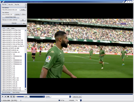Select BEIN SPORTS 1 EN 4K channel
134x102 pixels.
click(10, 82)
